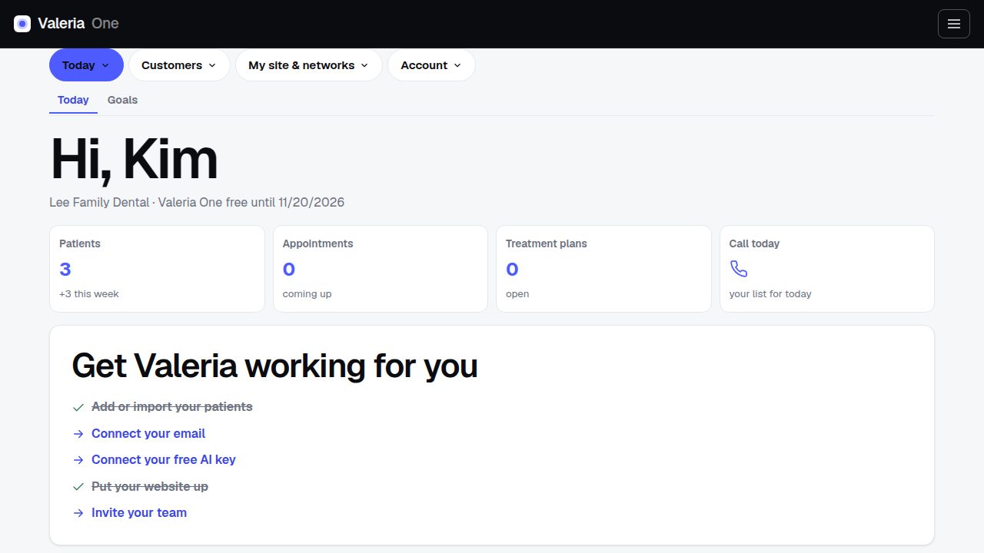Click the Valeria logo icon

pyautogui.click(x=22, y=24)
